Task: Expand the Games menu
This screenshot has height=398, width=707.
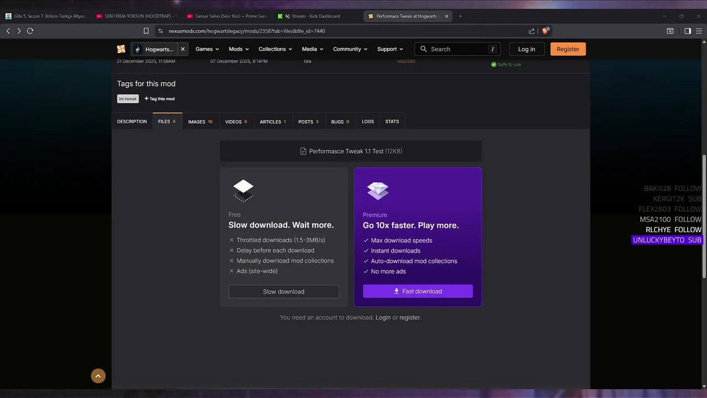Action: coord(207,49)
